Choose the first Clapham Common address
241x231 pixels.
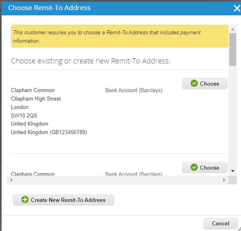click(205, 84)
